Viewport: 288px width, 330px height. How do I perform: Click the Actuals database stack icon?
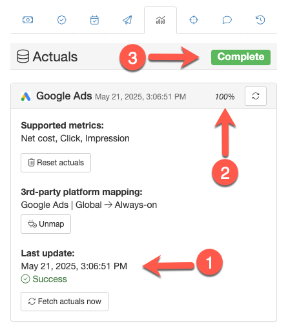point(23,56)
